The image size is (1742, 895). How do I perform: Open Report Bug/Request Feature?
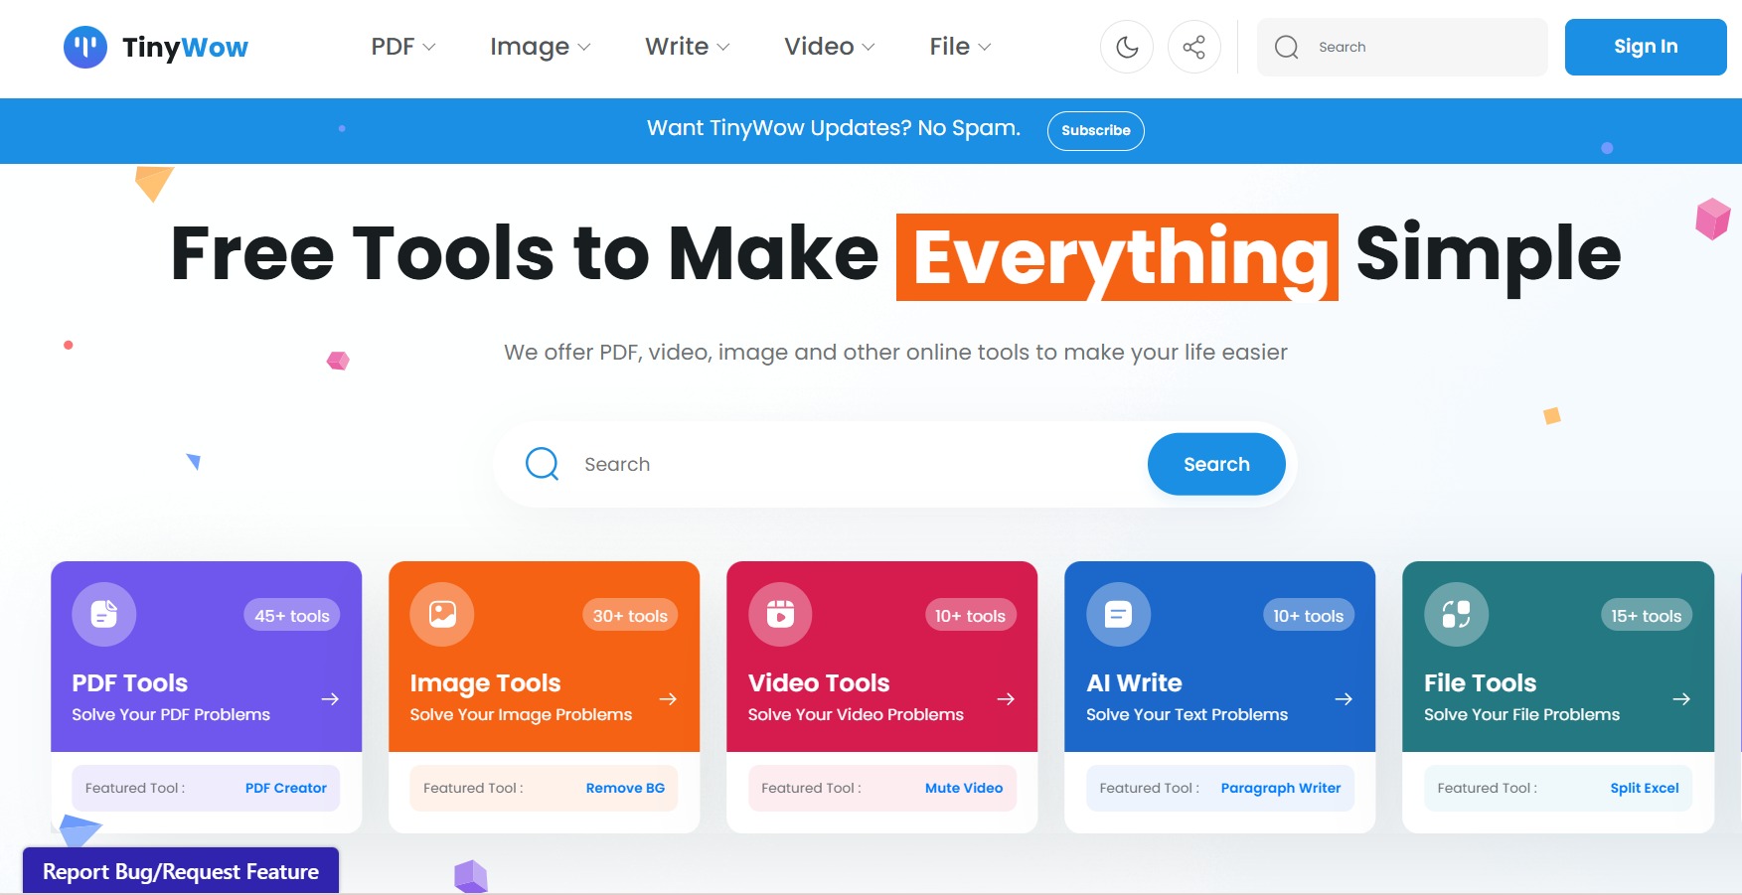[181, 871]
